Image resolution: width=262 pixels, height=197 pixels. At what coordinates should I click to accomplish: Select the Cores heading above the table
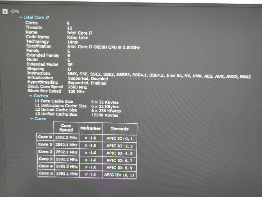pos(40,118)
